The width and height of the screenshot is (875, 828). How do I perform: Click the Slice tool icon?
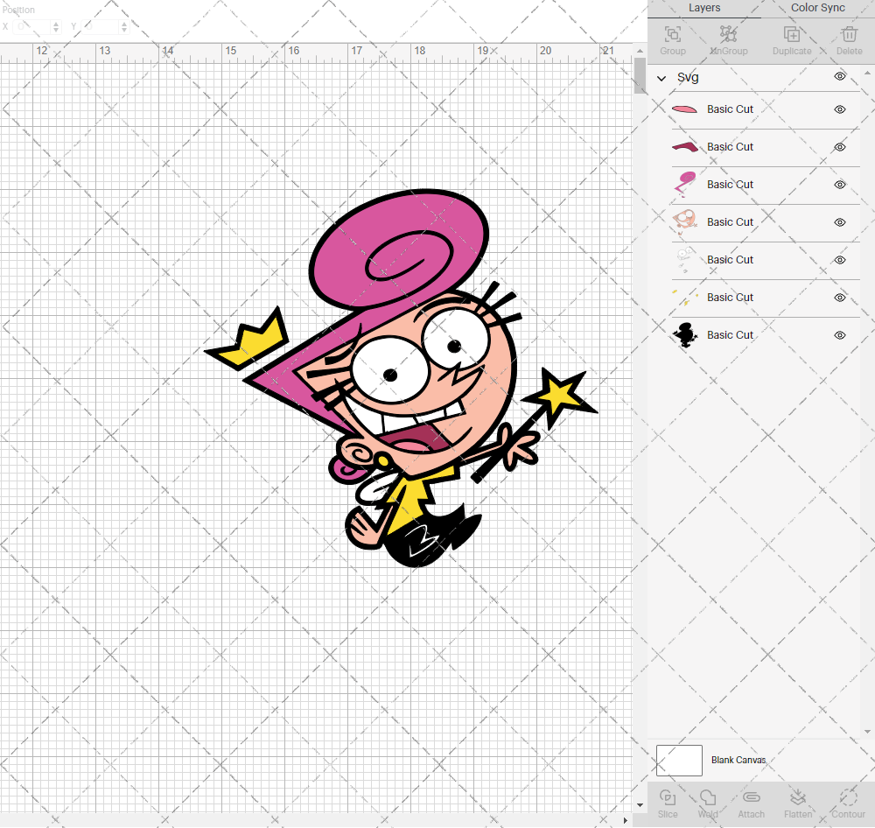(668, 797)
